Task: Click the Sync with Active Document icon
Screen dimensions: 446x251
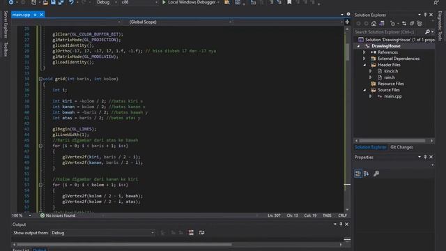Action: pos(404,24)
